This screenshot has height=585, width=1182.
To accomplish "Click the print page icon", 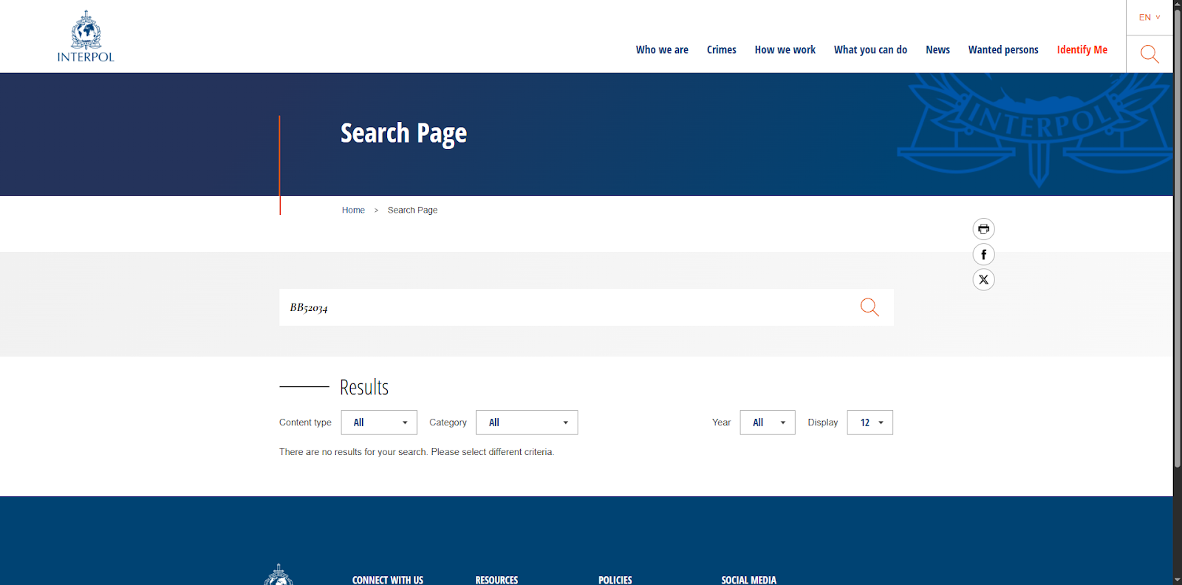I will coord(983,229).
